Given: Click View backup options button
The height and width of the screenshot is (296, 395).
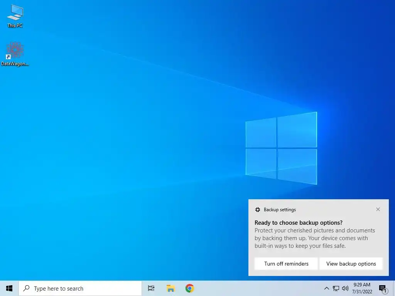Looking at the screenshot, I should 351,264.
